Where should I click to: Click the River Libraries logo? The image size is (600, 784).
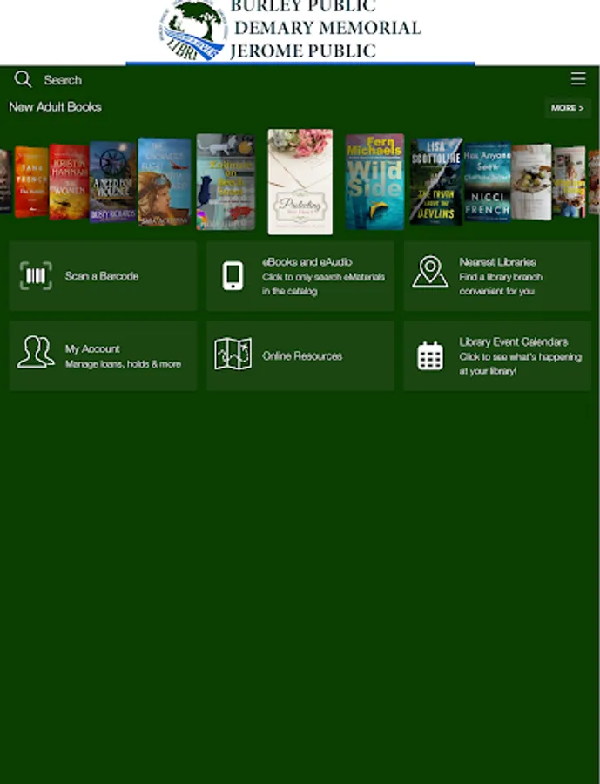pos(193,31)
